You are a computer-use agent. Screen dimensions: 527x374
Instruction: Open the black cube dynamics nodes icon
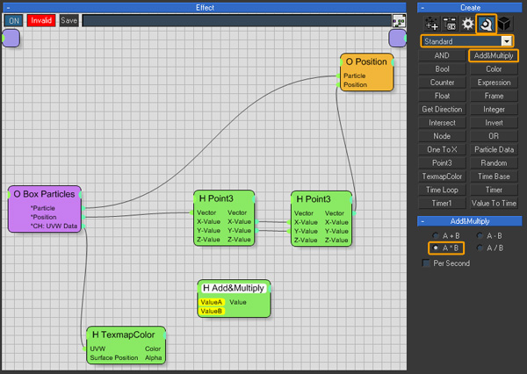504,25
